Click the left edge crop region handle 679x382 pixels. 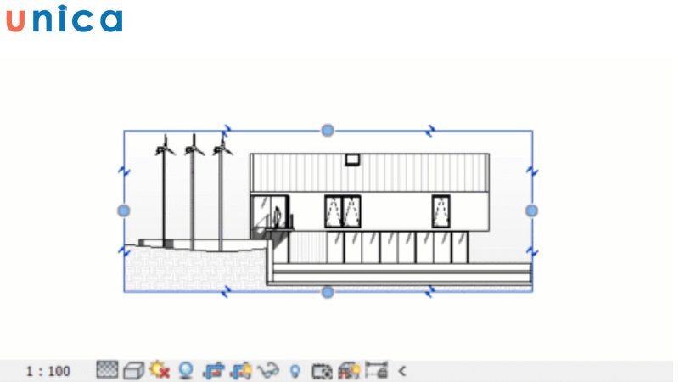pyautogui.click(x=124, y=211)
